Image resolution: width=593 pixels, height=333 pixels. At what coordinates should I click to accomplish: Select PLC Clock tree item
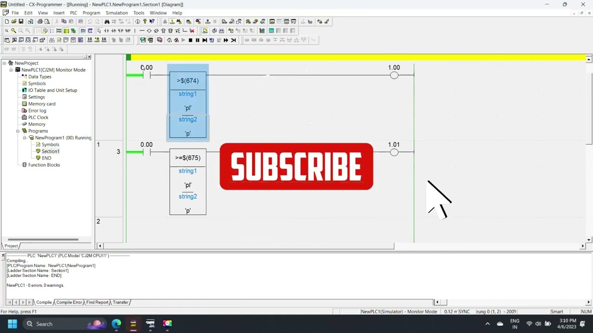click(38, 117)
